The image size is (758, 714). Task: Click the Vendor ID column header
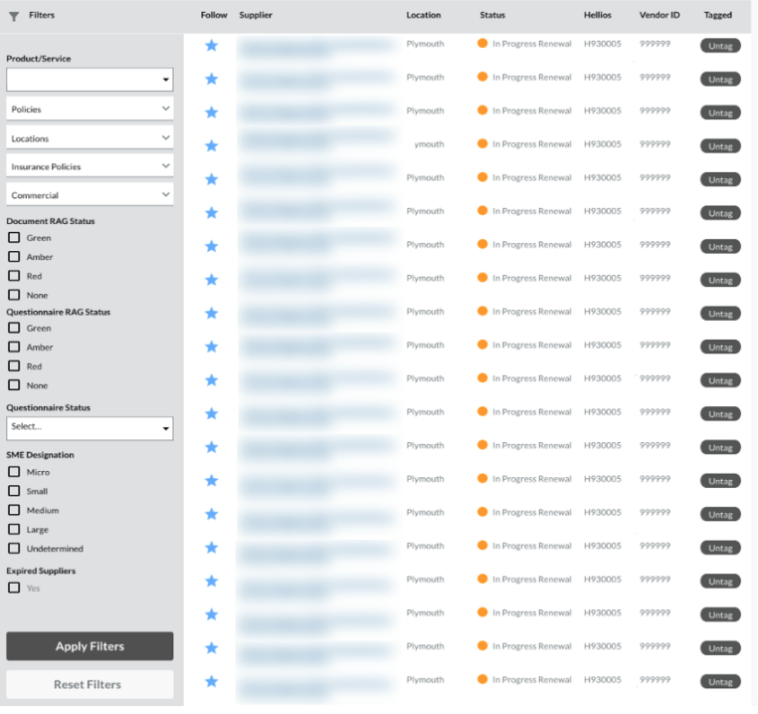coord(659,15)
